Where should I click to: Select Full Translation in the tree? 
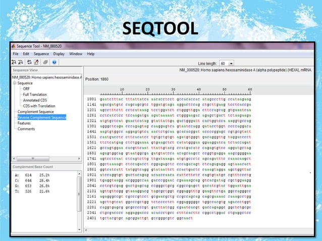[35, 95]
